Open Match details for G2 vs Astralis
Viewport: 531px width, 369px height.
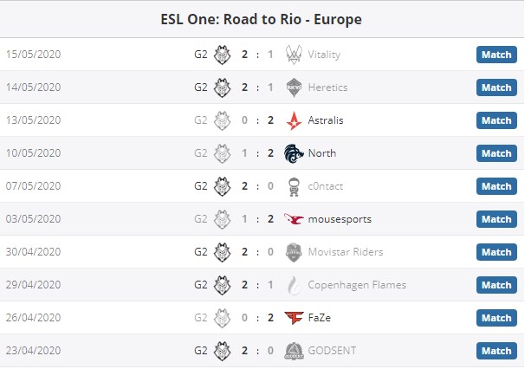pos(496,120)
